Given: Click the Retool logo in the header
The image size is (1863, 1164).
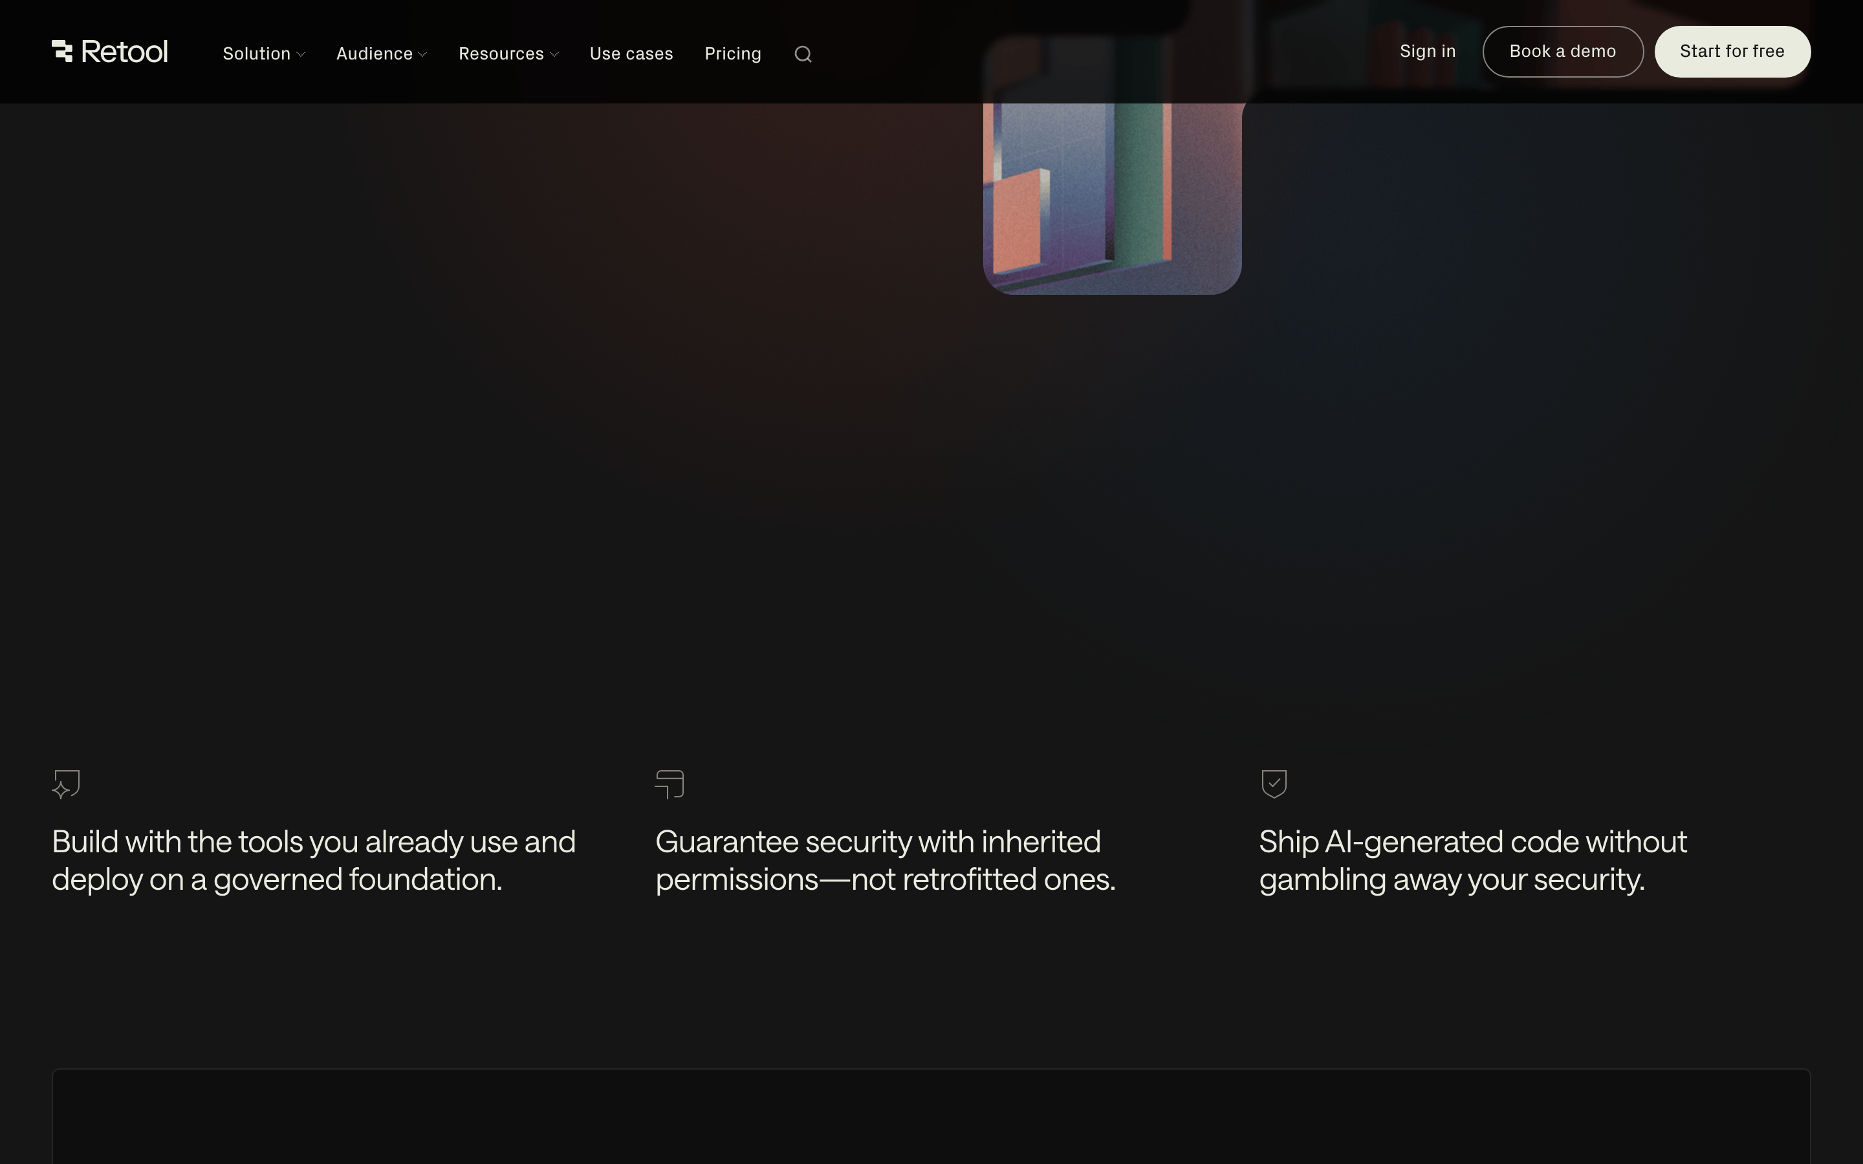Looking at the screenshot, I should tap(109, 52).
